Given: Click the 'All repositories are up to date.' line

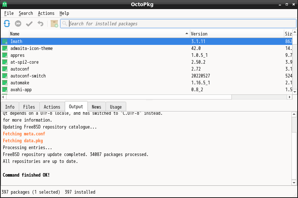Looking at the screenshot, I should pyautogui.click(x=40, y=161).
